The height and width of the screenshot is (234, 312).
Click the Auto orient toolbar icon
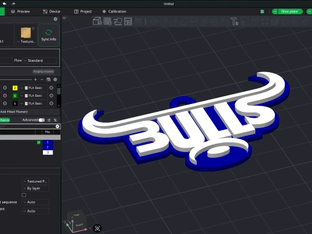(x=118, y=21)
